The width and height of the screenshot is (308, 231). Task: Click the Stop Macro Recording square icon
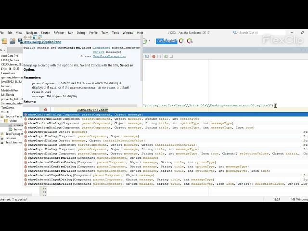click(x=159, y=57)
